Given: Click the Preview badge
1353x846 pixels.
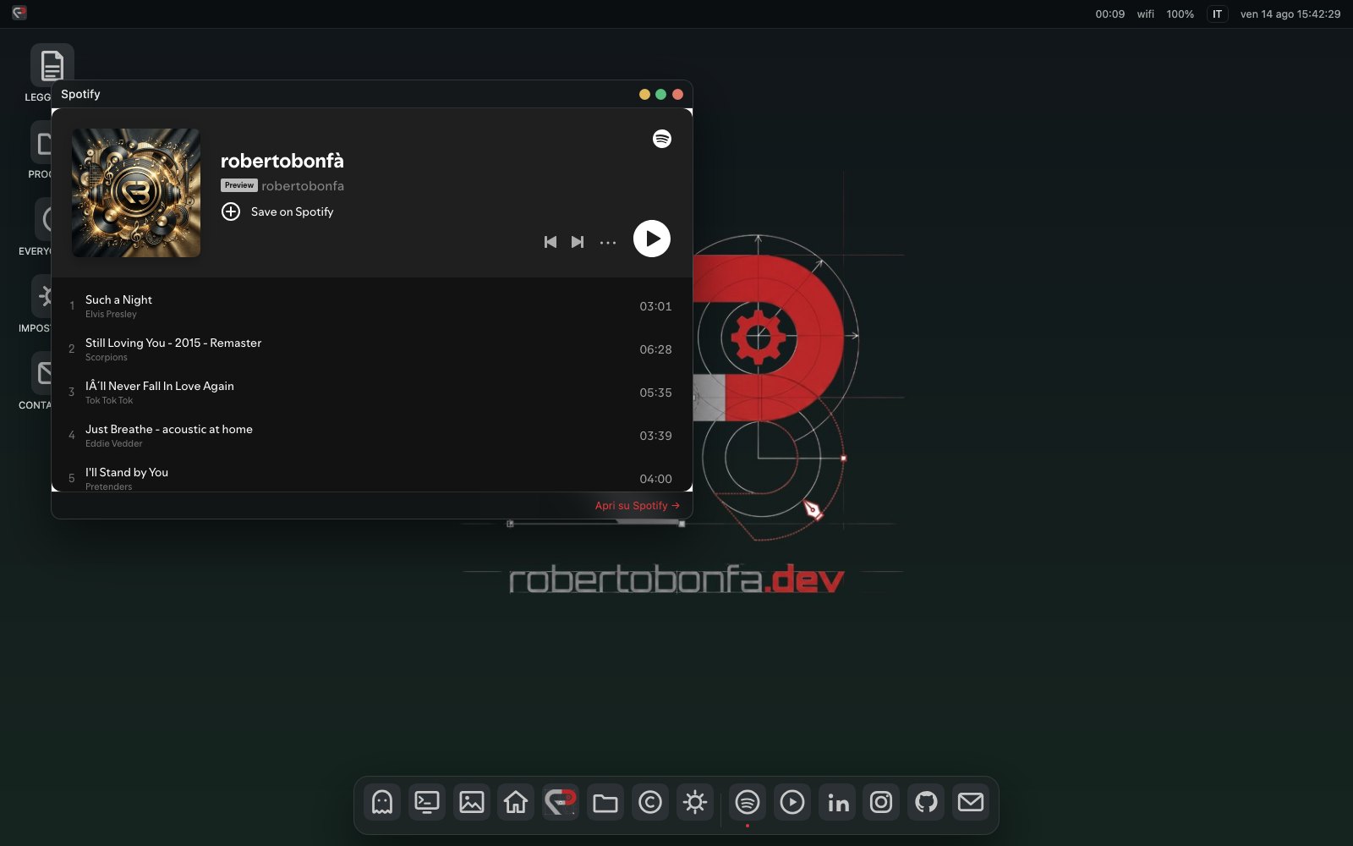Looking at the screenshot, I should click(x=239, y=185).
